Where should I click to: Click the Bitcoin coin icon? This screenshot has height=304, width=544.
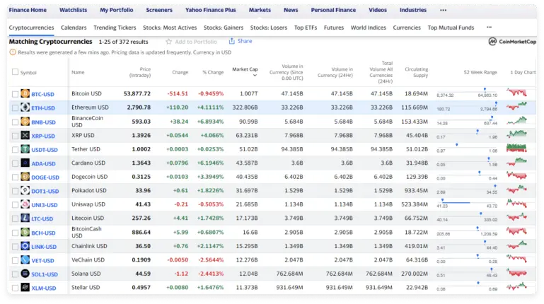[25, 94]
